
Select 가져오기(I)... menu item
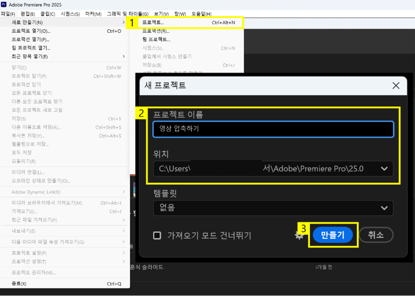click(65, 211)
